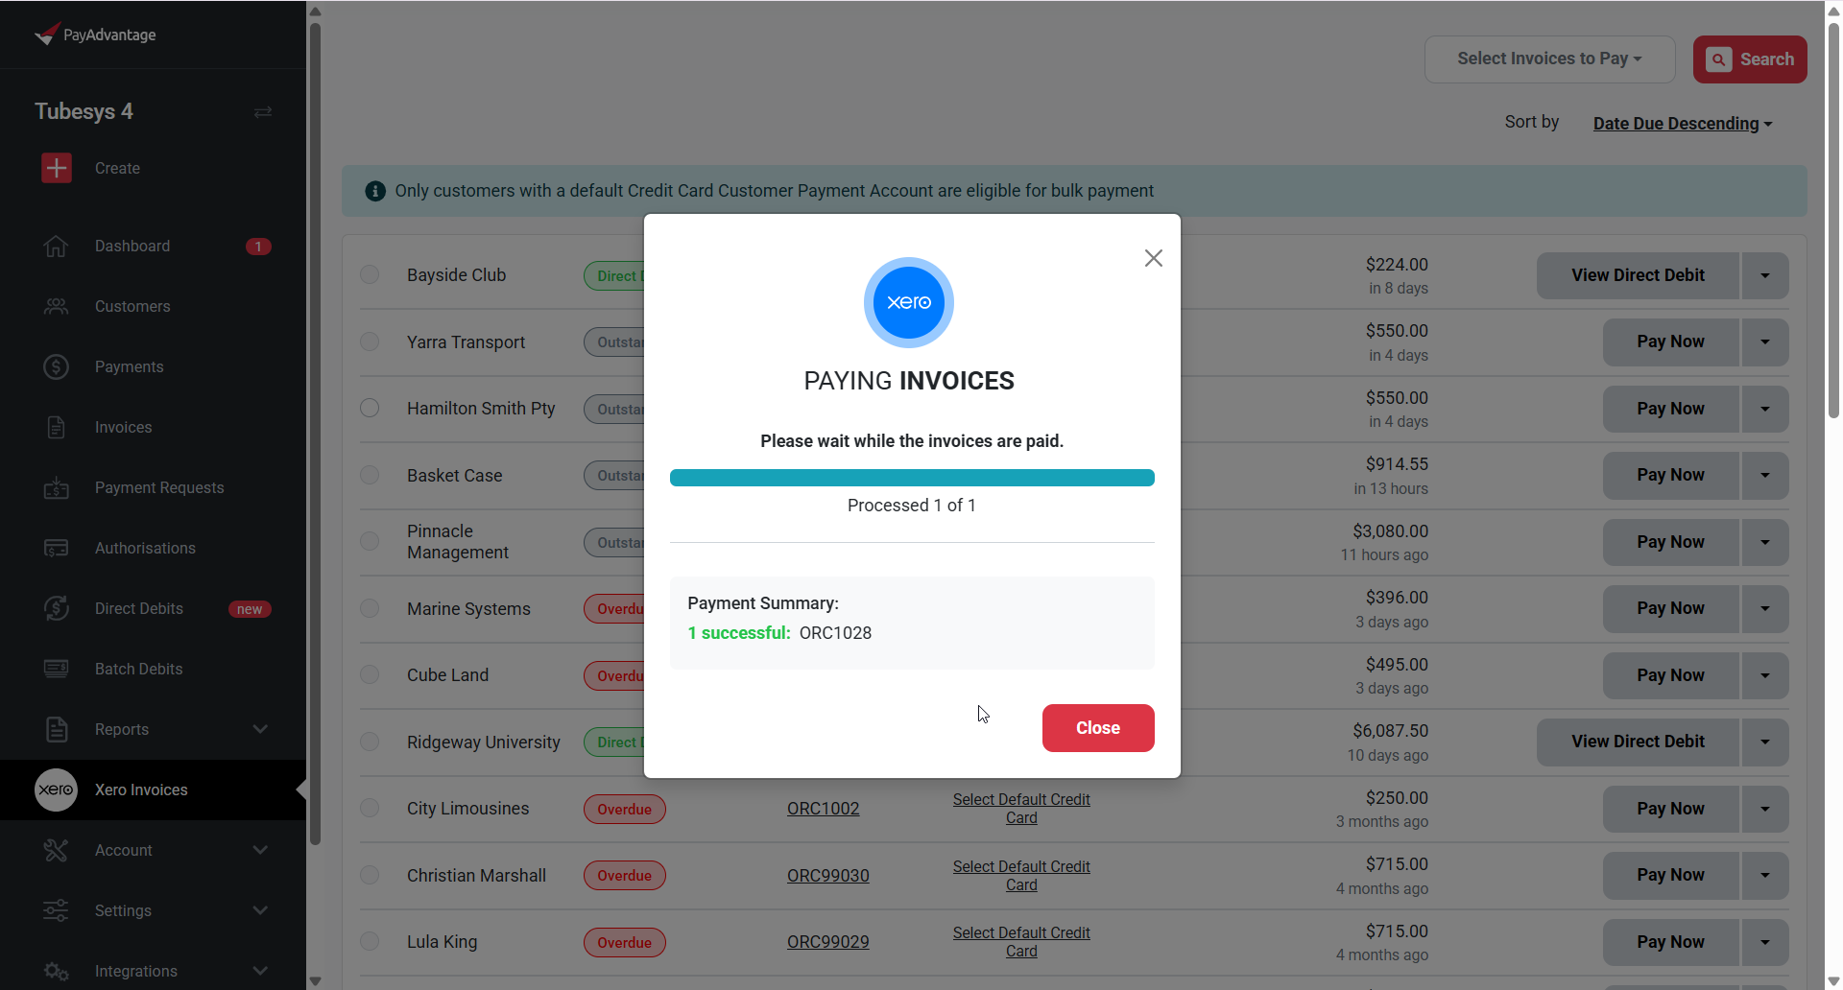Click the Account tools icon

56,850
